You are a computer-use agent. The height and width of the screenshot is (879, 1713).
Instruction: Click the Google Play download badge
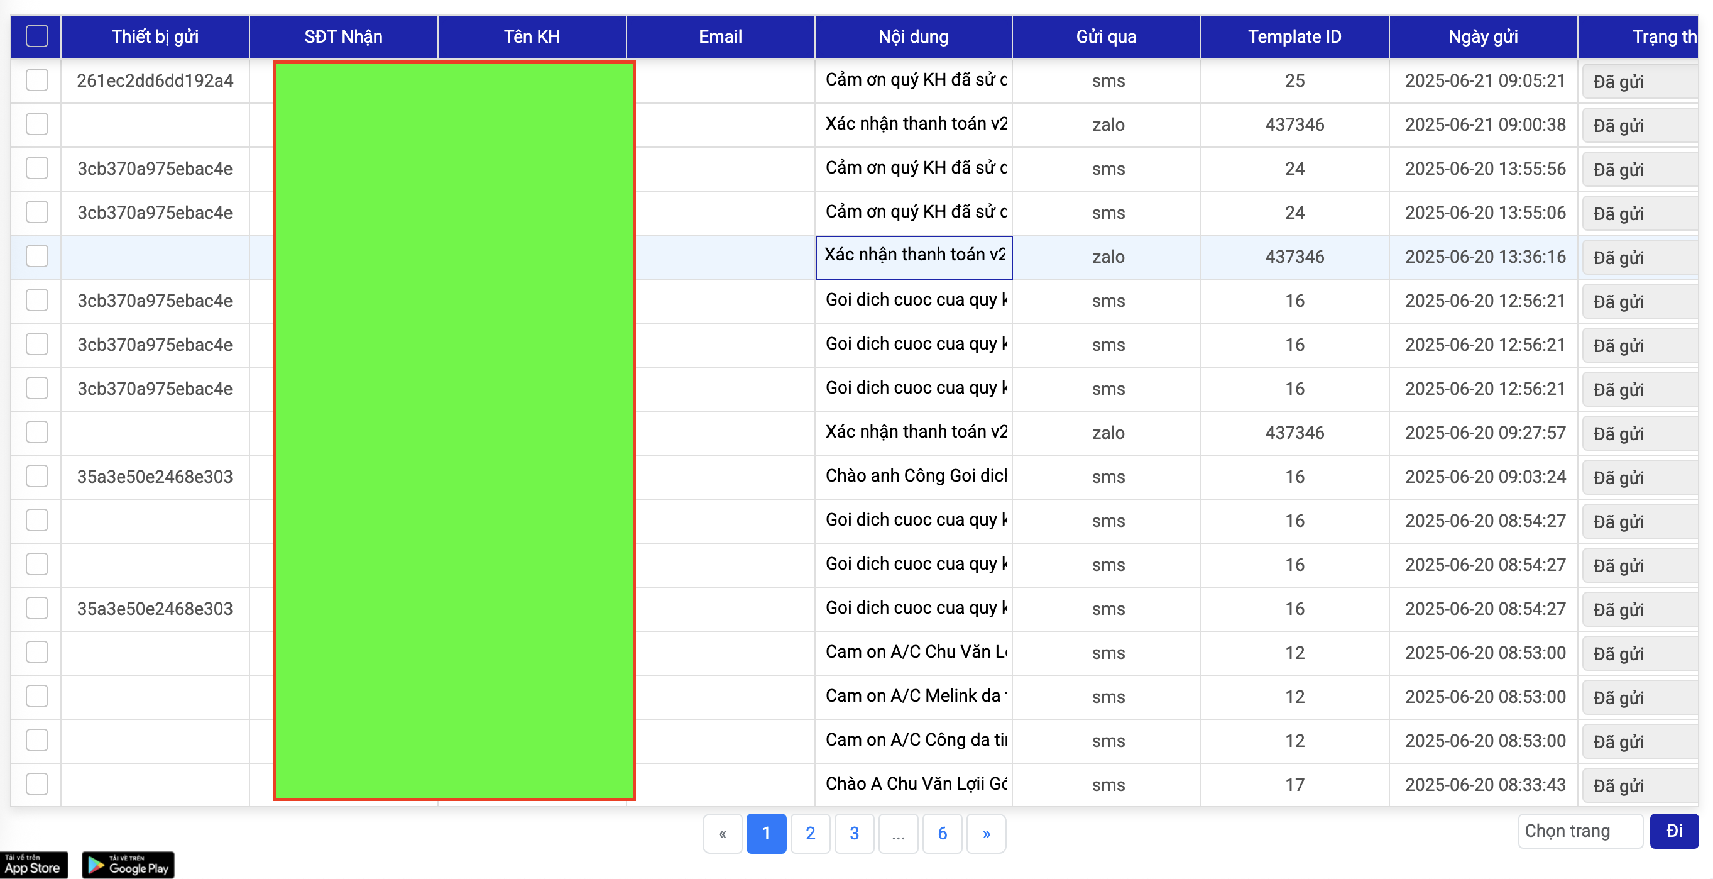point(128,865)
